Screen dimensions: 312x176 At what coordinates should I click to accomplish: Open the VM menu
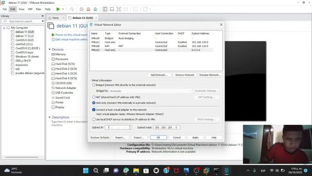(30, 9)
